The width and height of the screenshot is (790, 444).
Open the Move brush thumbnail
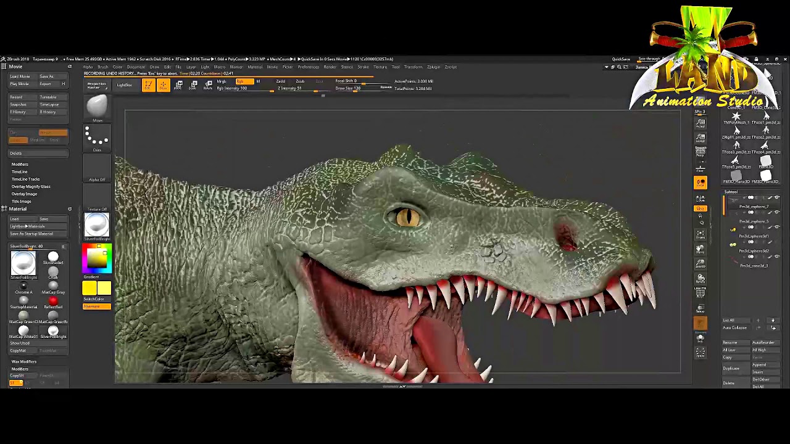[97, 109]
